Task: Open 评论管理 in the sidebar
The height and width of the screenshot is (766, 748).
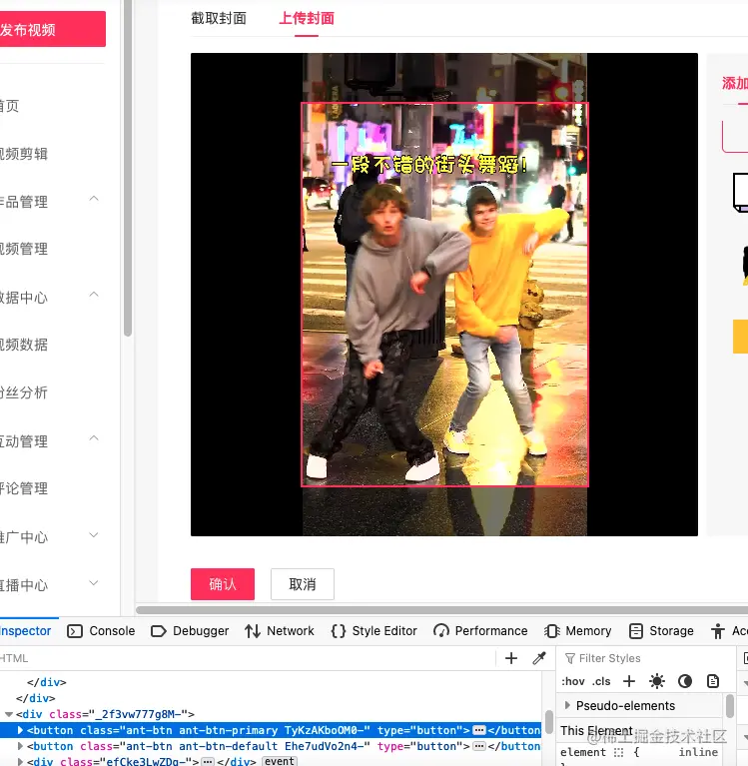Action: (23, 488)
